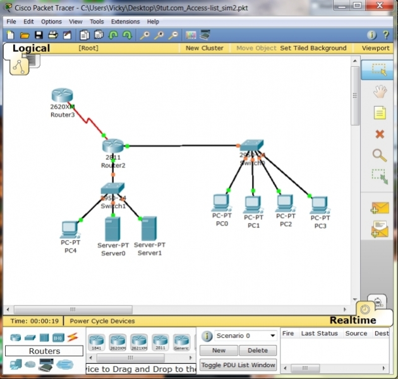The width and height of the screenshot is (398, 379).
Task: Pick the 2811 router from device list
Action: click(160, 342)
